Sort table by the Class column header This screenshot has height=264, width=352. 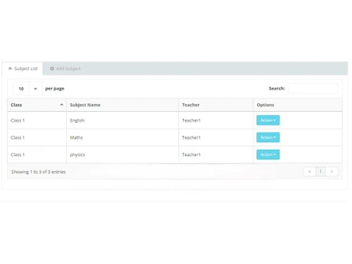(x=37, y=105)
